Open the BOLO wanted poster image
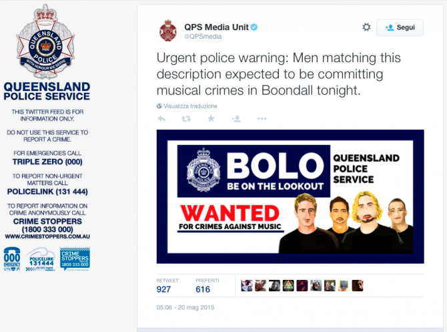Viewport: 447px width, 332px height. (x=290, y=196)
